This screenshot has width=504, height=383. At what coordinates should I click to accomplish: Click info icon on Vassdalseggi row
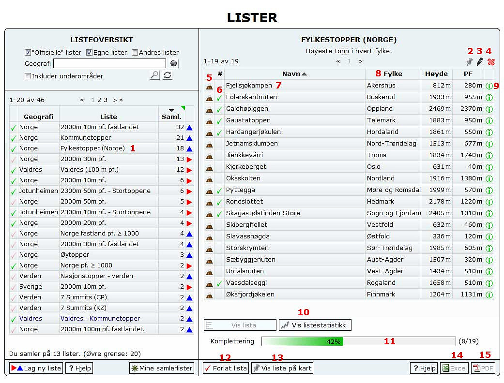pyautogui.click(x=489, y=283)
